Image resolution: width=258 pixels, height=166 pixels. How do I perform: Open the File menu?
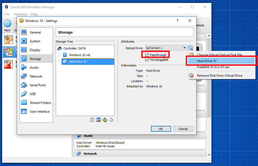tap(7, 14)
